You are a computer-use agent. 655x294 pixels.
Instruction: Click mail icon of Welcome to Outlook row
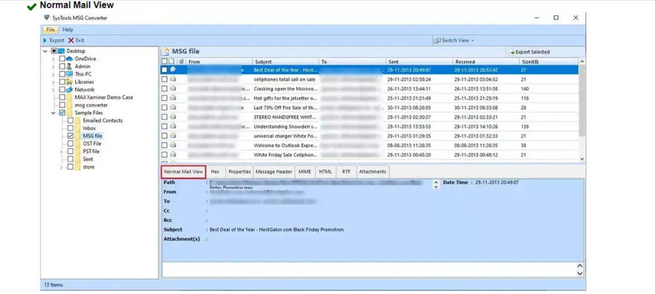tap(173, 145)
